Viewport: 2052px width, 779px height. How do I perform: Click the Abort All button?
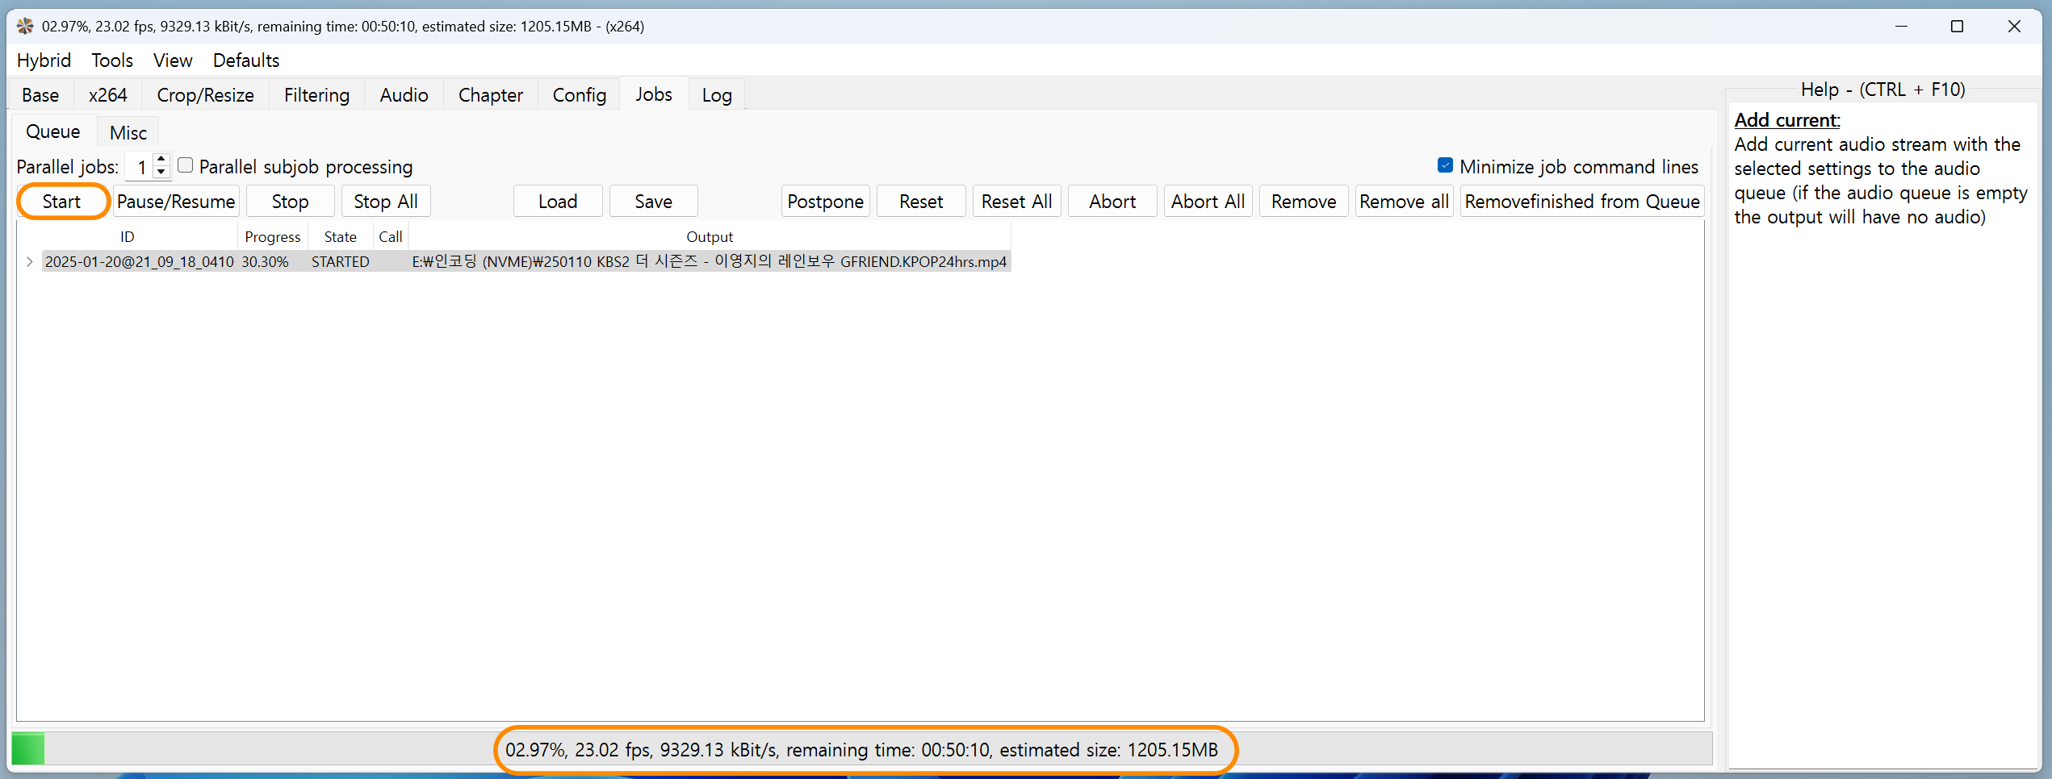(1208, 202)
